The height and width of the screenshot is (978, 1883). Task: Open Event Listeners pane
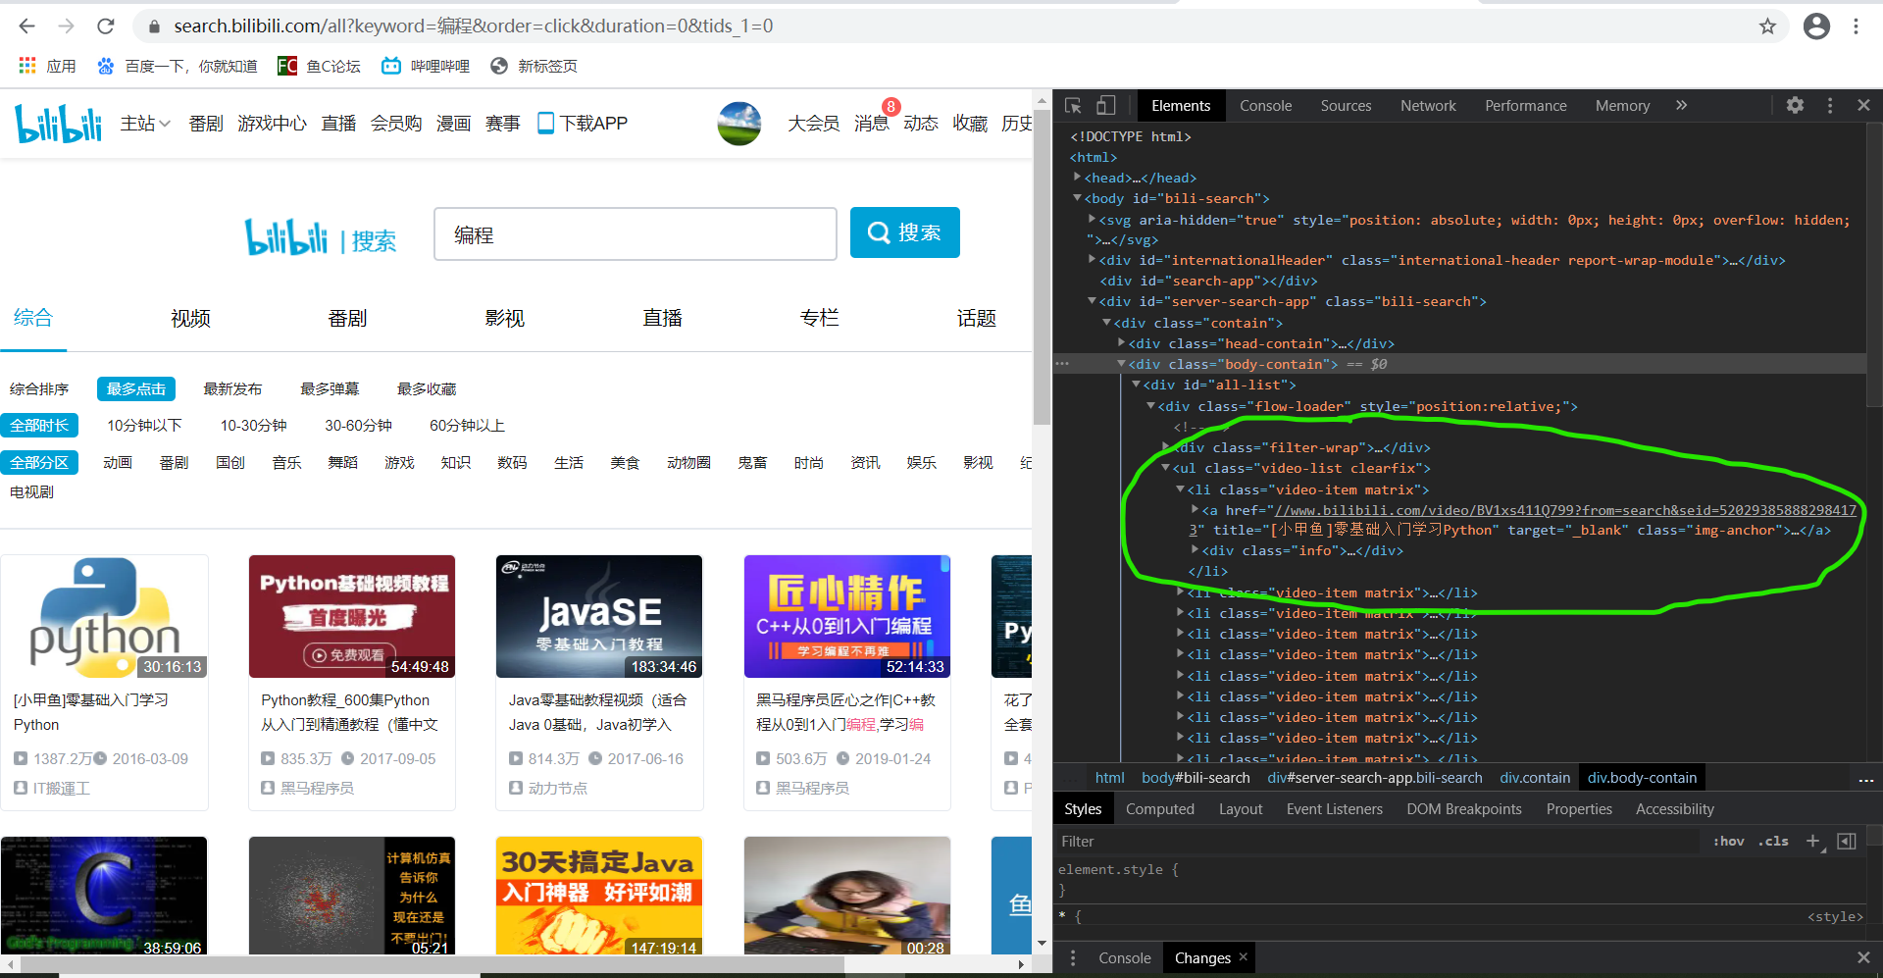point(1334,809)
